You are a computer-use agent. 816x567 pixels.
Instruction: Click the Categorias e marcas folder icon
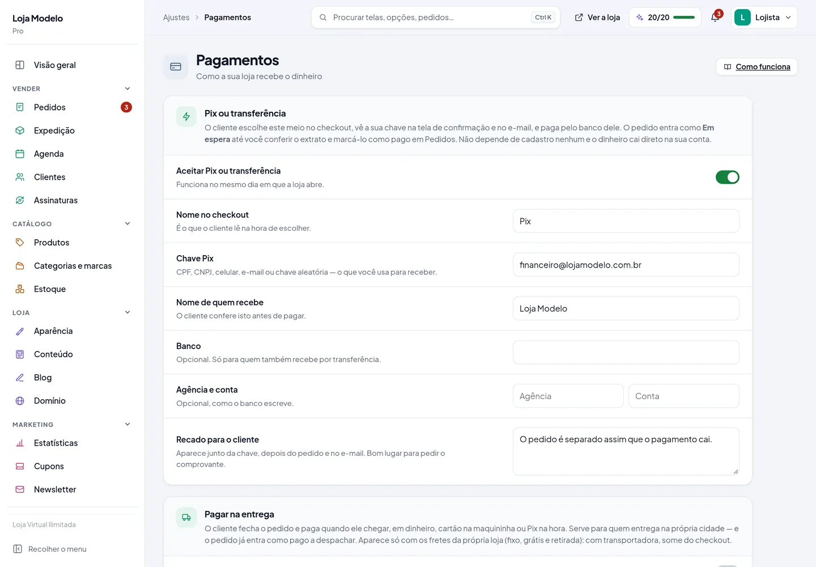tap(20, 266)
